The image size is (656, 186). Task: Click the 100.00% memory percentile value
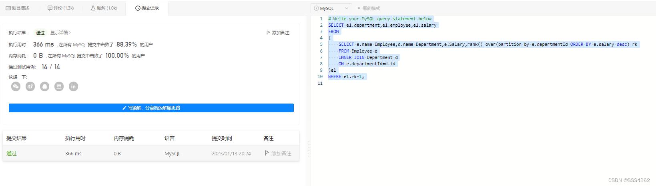coord(117,56)
